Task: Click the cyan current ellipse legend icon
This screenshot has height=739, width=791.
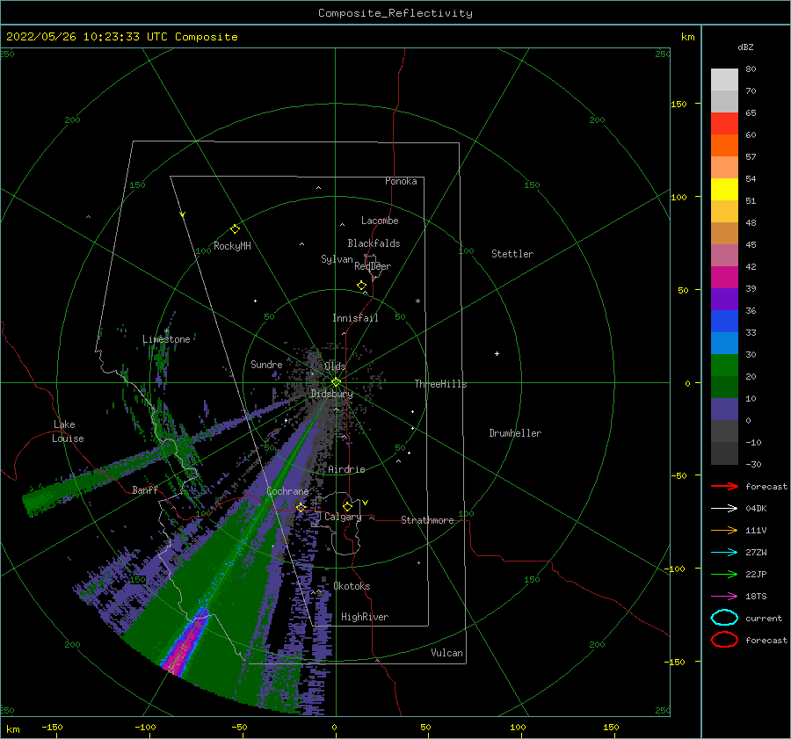Action: 724,618
